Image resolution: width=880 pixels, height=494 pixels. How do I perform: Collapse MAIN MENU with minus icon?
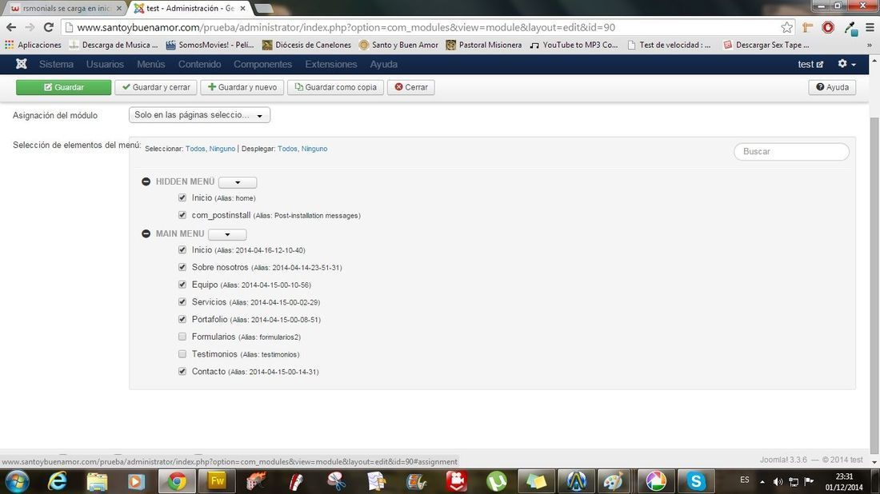click(x=146, y=234)
